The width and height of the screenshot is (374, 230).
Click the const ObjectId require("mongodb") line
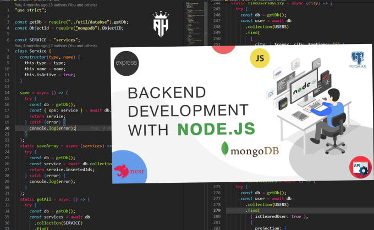click(x=69, y=28)
